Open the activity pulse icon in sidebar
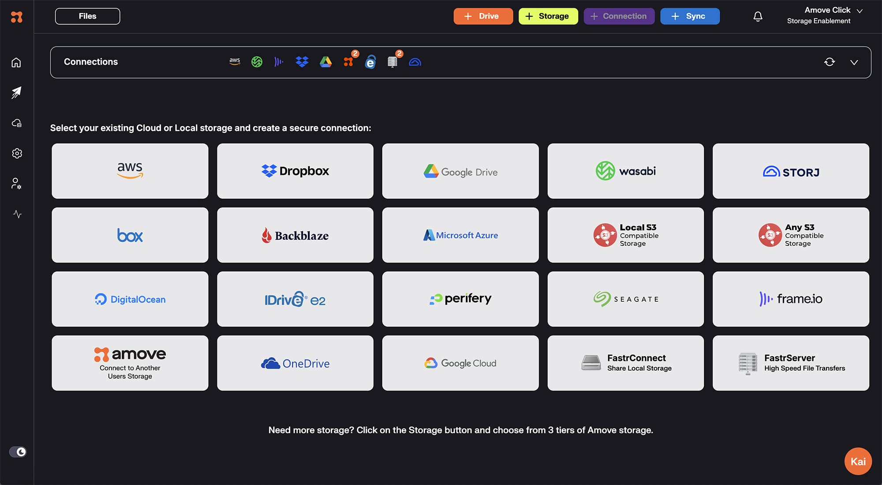Image resolution: width=882 pixels, height=485 pixels. click(x=17, y=214)
